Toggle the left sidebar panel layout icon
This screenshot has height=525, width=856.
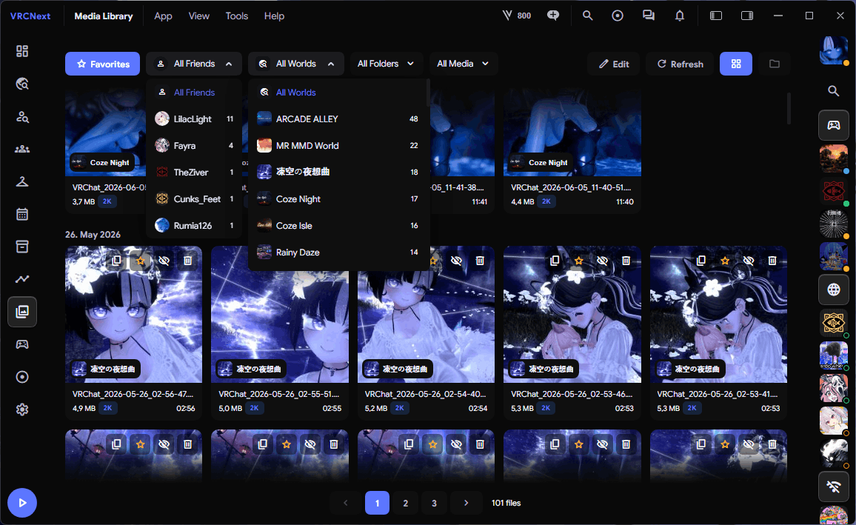pyautogui.click(x=716, y=16)
